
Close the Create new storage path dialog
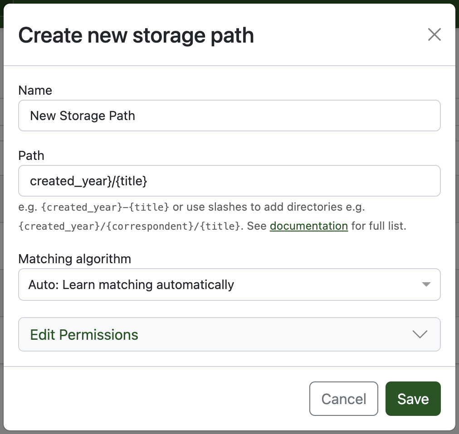coord(434,34)
